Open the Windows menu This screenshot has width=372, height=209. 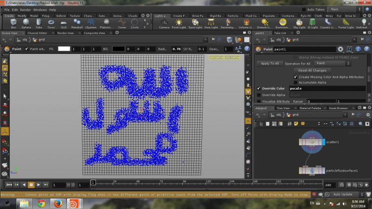40,10
